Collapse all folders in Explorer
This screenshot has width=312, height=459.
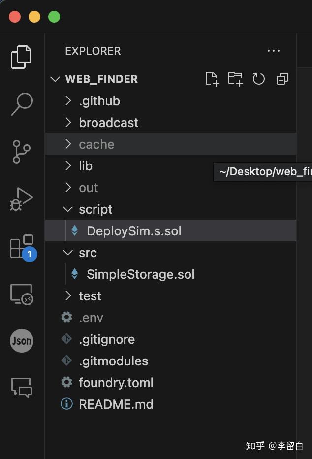click(282, 79)
